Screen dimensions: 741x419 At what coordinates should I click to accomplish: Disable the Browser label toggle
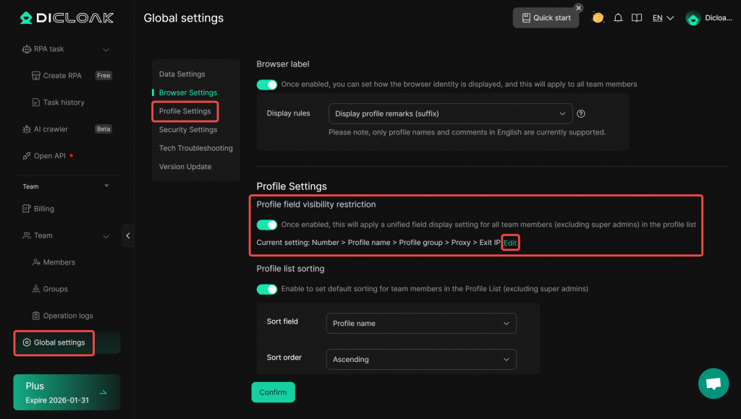pyautogui.click(x=267, y=85)
